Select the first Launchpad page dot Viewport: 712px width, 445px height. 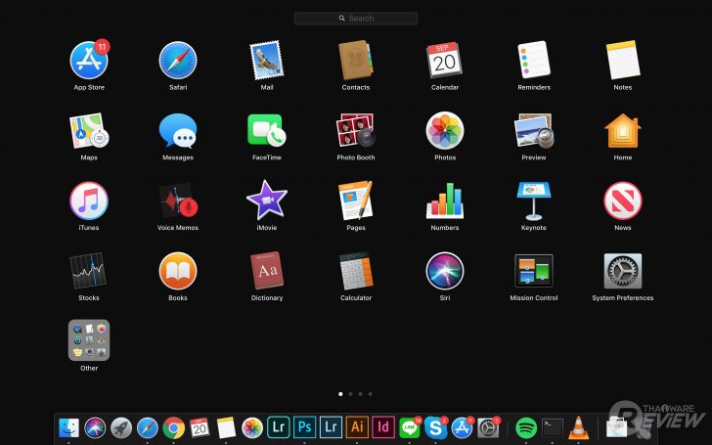[x=340, y=394]
